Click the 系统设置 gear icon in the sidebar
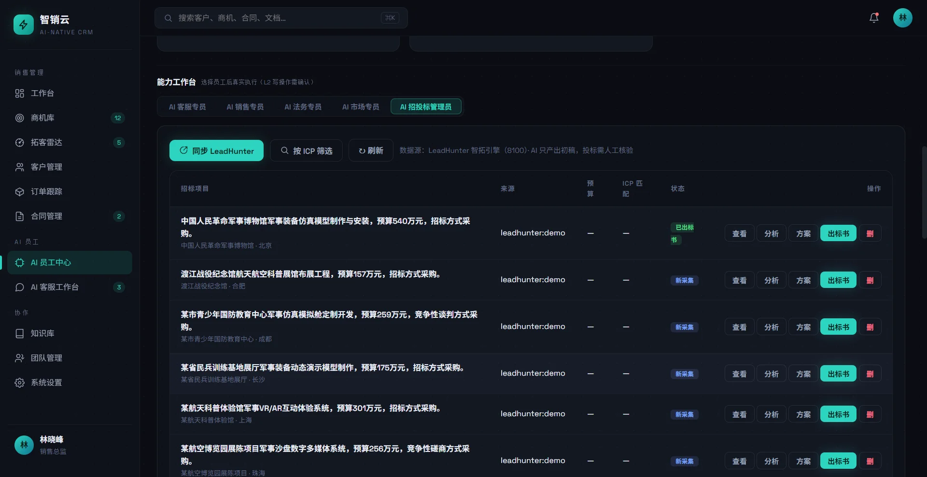 20,382
